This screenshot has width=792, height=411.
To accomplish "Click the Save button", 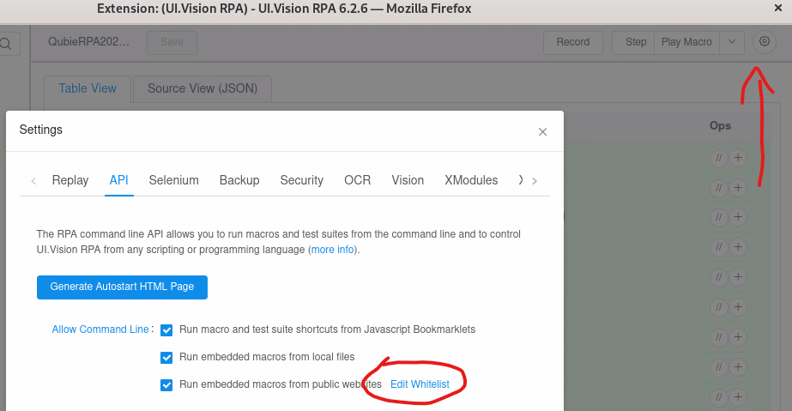I will coord(172,42).
